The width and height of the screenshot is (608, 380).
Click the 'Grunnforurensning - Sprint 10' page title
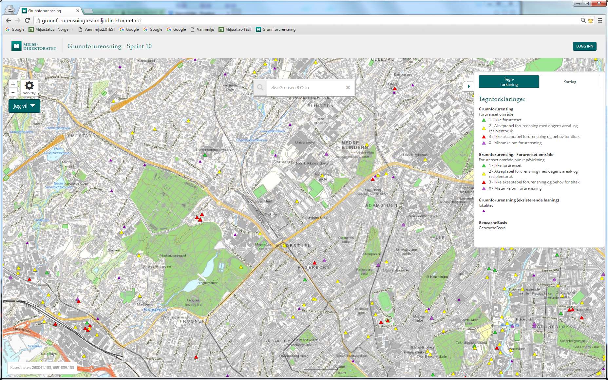tap(109, 46)
